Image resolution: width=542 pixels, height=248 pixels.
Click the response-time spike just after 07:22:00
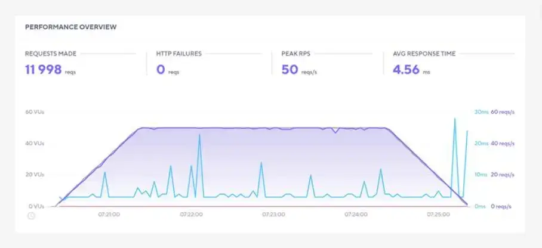point(199,135)
